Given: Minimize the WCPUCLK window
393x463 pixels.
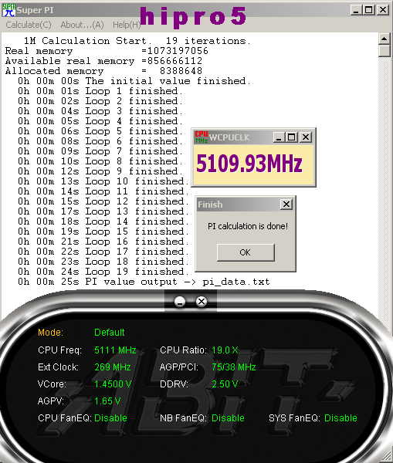Looking at the screenshot, I should pos(279,137).
